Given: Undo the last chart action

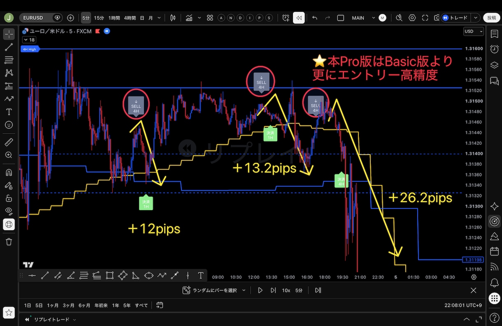Looking at the screenshot, I should [315, 18].
